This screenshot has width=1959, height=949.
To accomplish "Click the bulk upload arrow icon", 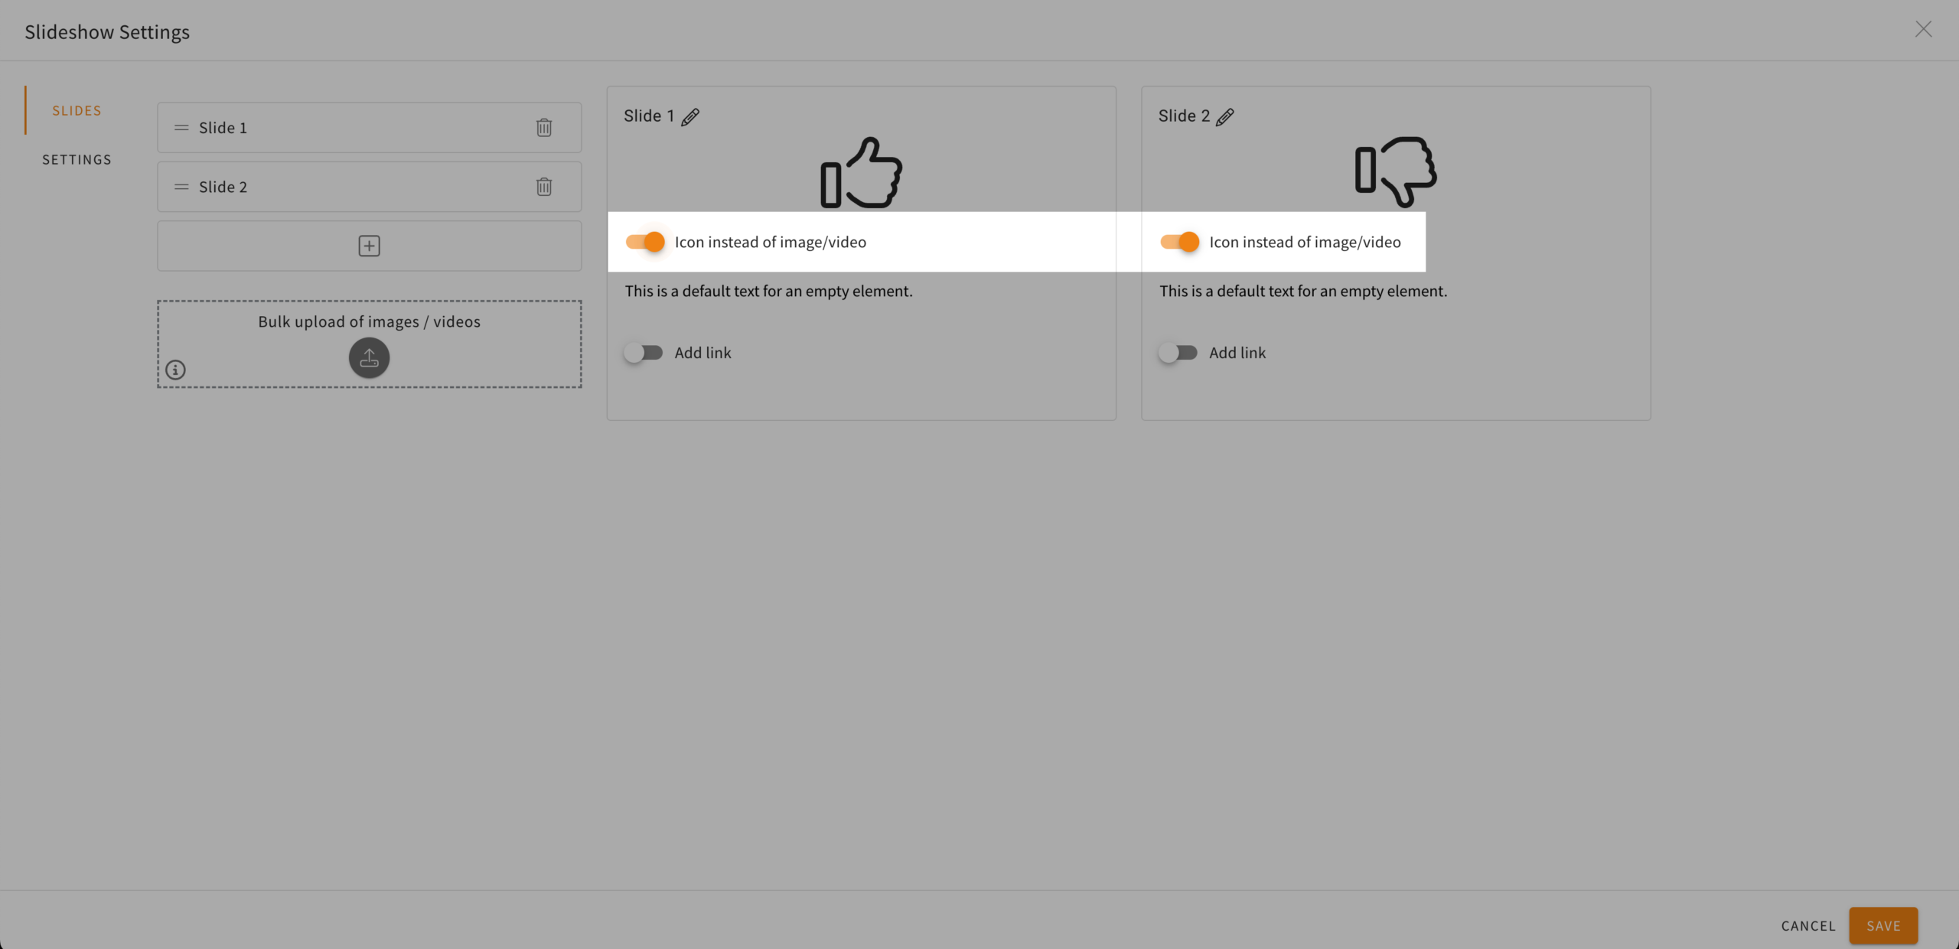I will pos(369,357).
